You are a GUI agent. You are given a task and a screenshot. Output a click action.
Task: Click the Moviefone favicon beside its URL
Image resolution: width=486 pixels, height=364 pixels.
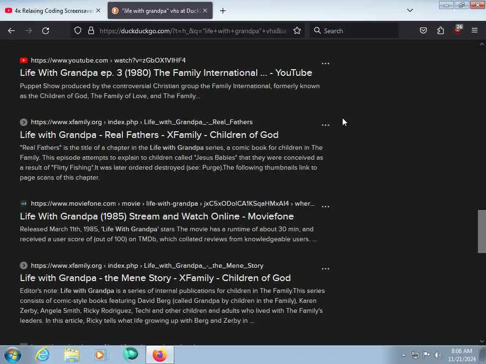(x=24, y=204)
